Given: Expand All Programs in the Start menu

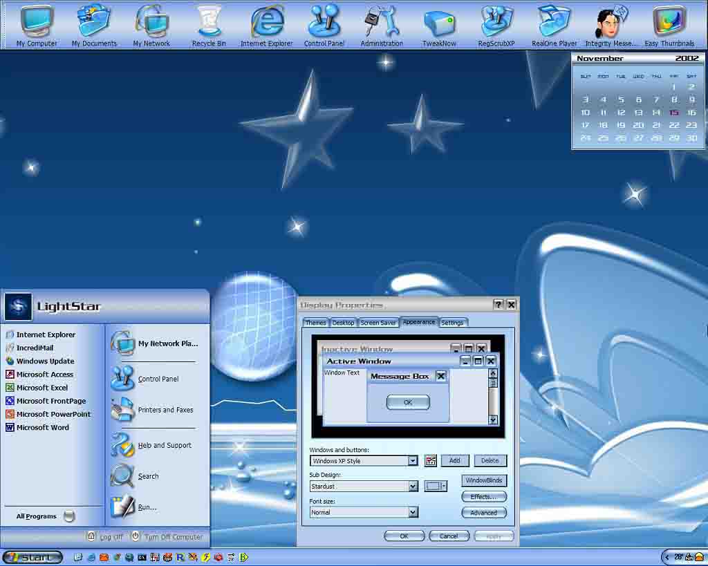Looking at the screenshot, I should coord(45,516).
